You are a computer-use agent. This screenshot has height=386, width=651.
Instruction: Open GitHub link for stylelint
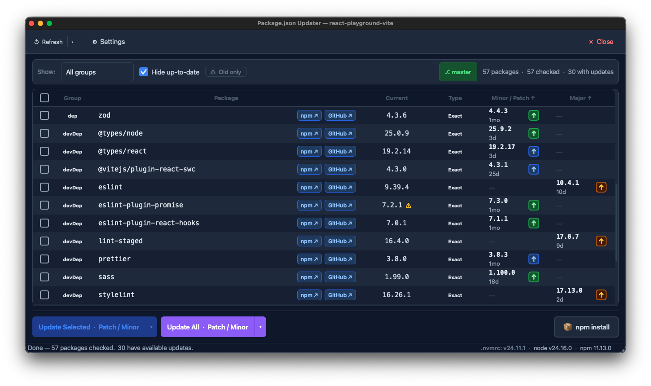(340, 295)
